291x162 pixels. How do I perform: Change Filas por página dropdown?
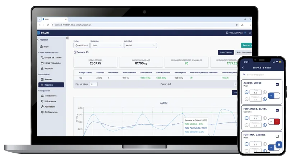coord(93,84)
